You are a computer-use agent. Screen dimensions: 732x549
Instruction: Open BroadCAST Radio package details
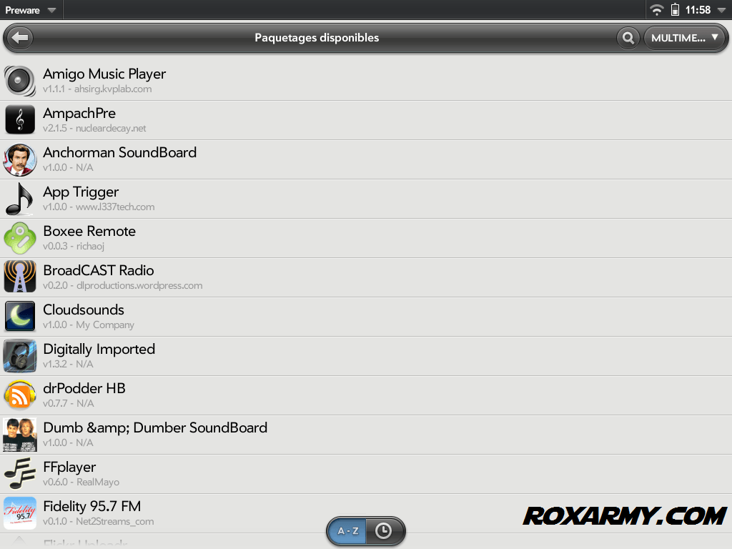[366, 277]
